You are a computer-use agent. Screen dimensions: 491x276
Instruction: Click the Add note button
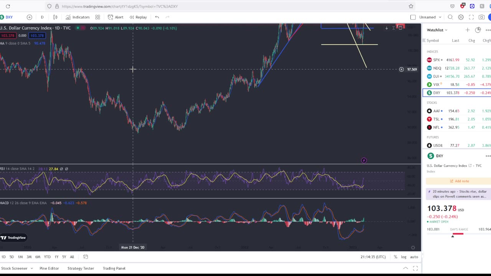coord(459,181)
